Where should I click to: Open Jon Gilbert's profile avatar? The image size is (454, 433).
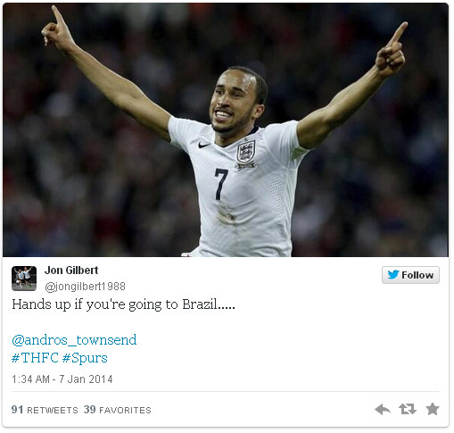24,279
